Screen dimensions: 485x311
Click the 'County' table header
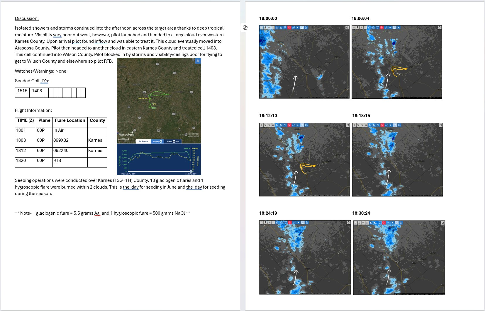coord(97,122)
